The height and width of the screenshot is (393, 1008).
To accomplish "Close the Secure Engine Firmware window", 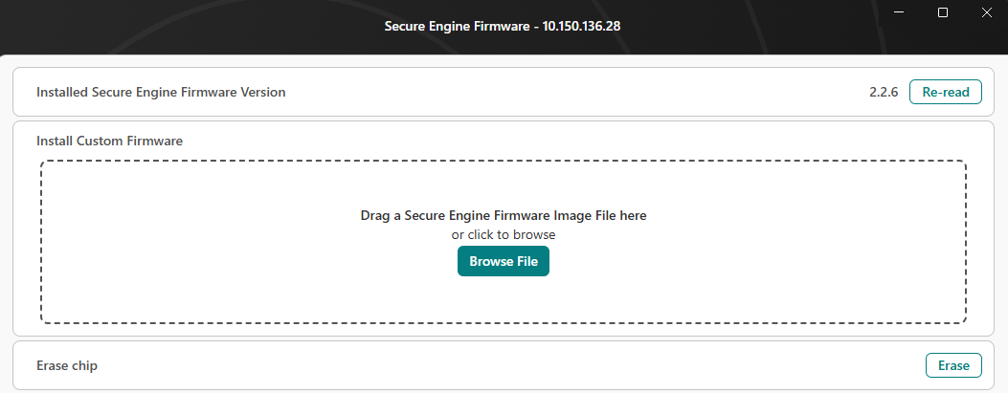I will click(986, 12).
